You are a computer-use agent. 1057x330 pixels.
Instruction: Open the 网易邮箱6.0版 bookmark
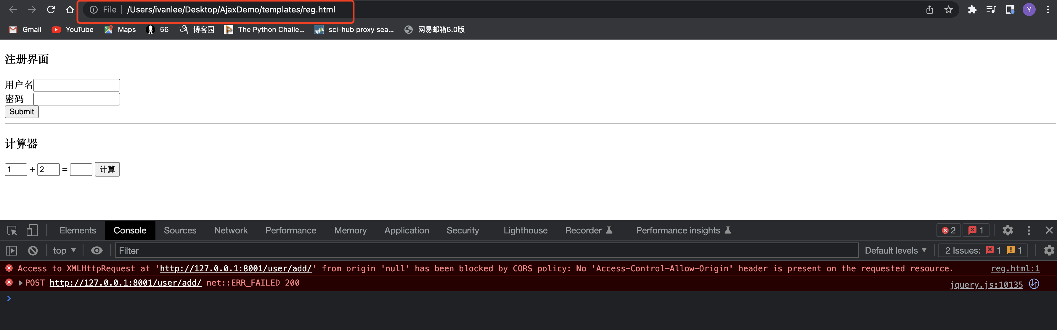click(x=435, y=30)
